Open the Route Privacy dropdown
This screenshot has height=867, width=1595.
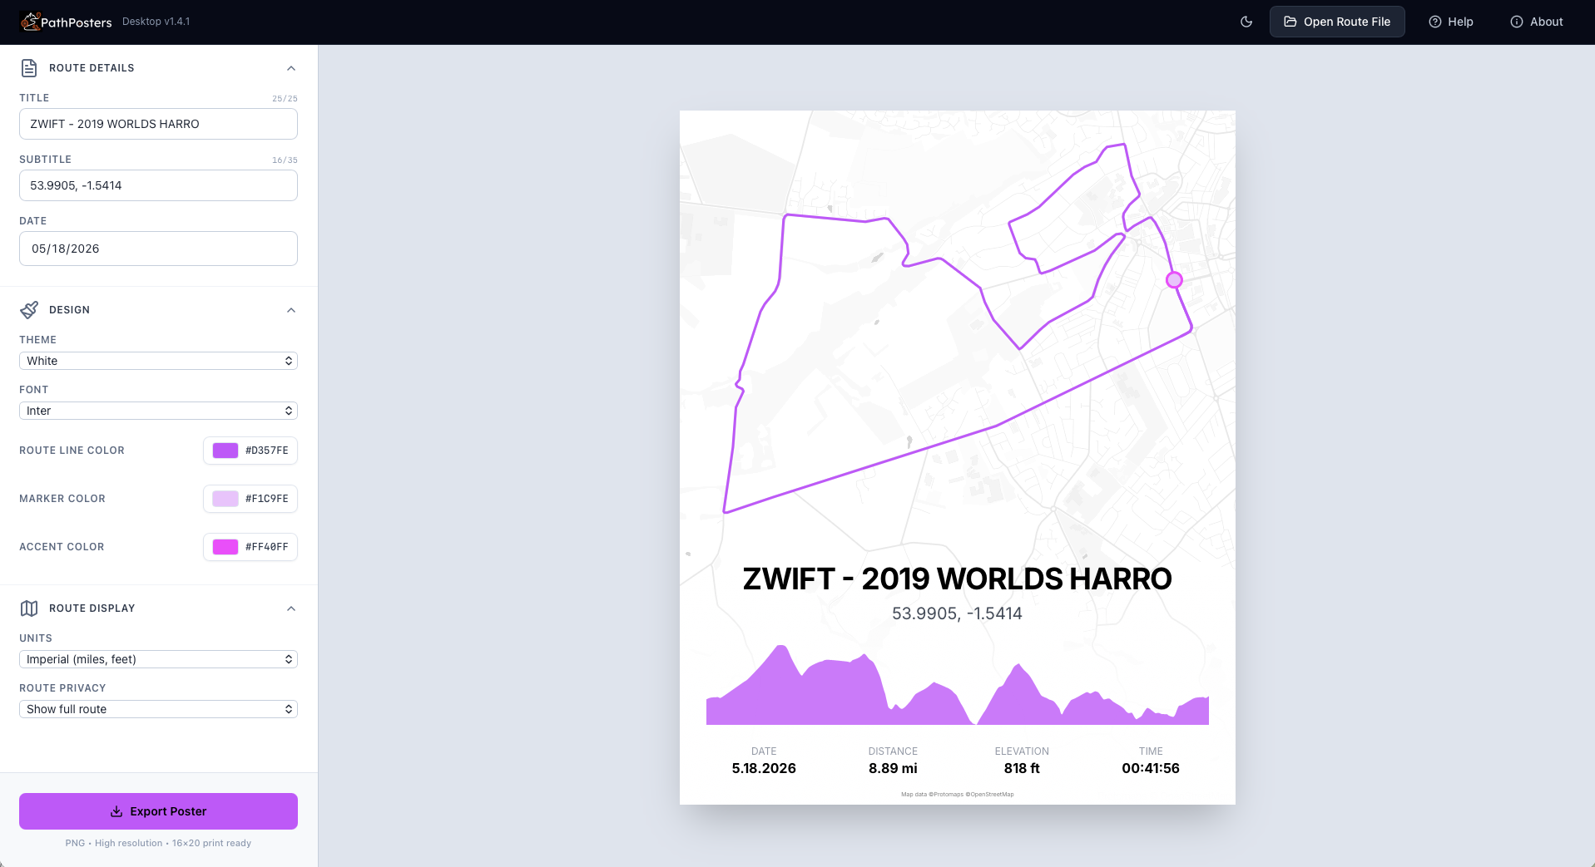click(158, 709)
